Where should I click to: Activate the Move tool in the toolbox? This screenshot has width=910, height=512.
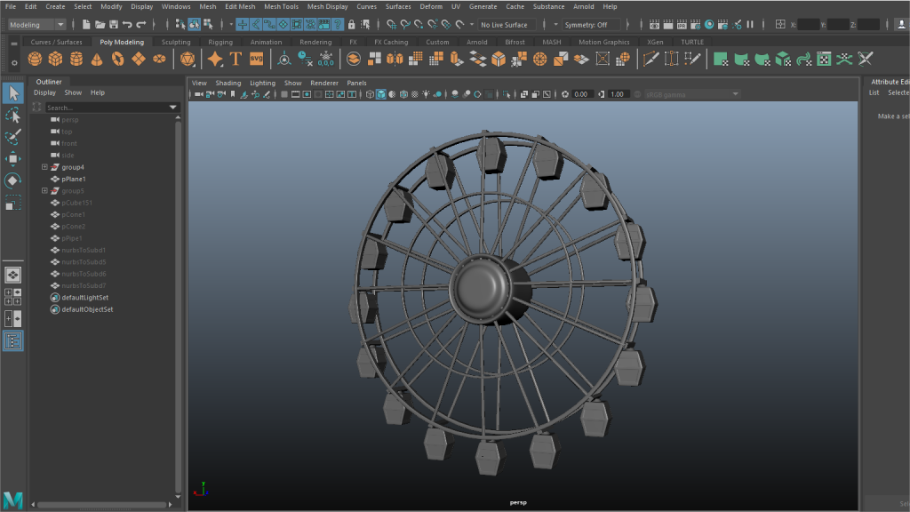click(12, 159)
